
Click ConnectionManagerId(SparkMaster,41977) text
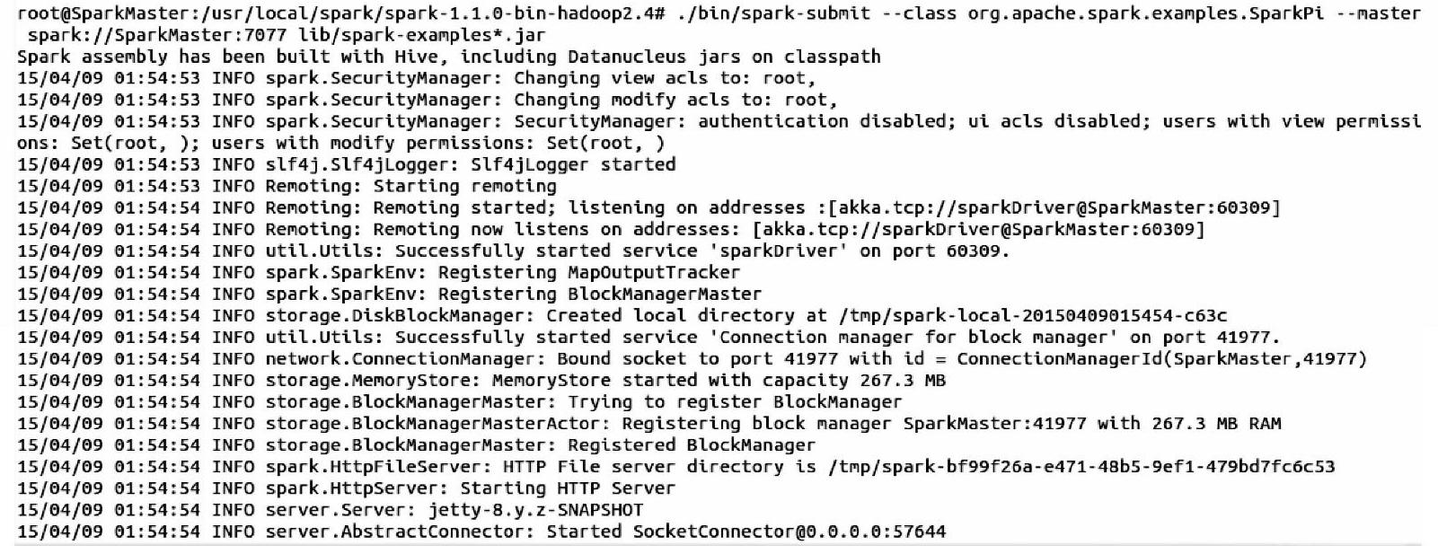[1161, 358]
